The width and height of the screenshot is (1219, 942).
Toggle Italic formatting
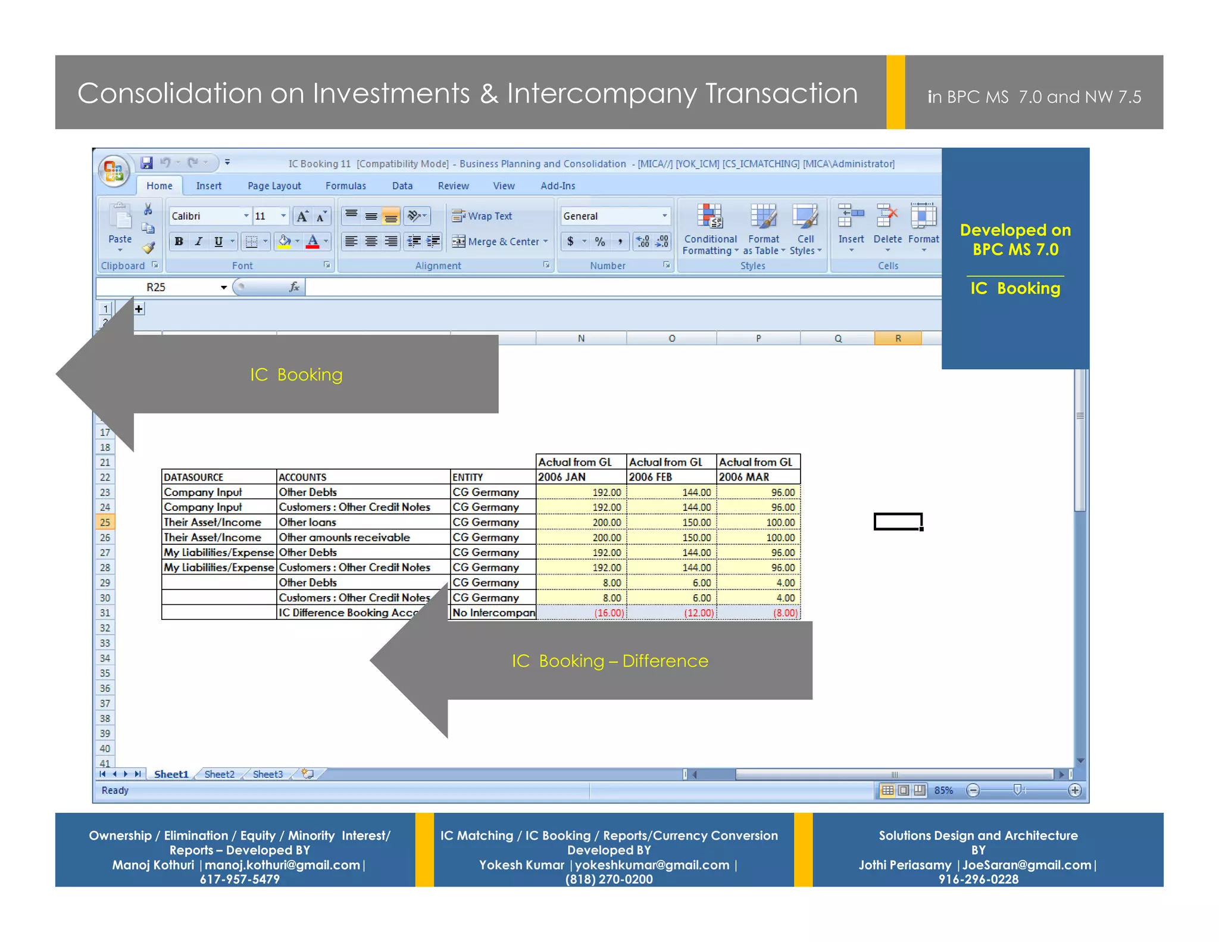point(199,241)
